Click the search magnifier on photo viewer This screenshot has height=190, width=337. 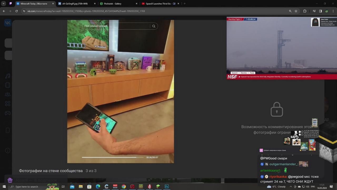[154, 26]
